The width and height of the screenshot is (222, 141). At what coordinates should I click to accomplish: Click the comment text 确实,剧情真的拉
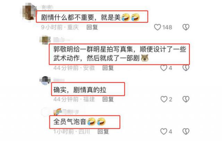click(x=80, y=90)
